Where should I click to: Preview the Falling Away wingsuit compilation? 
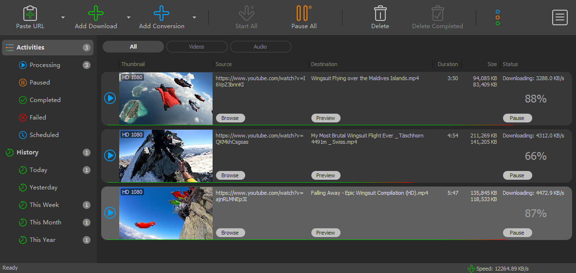coord(325,233)
